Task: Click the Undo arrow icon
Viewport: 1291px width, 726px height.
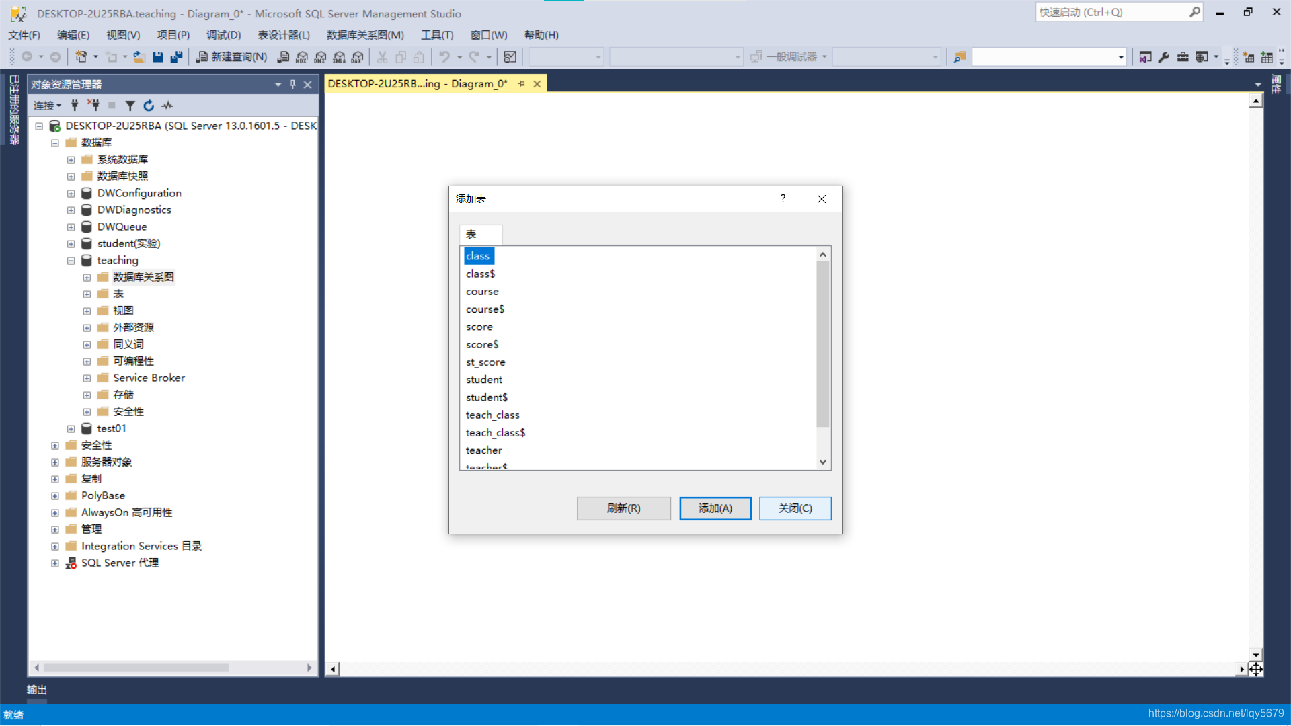Action: (x=444, y=57)
